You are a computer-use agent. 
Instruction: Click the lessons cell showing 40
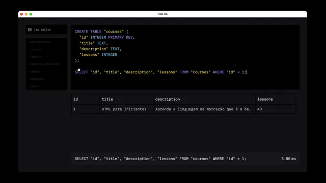[x=276, y=109]
